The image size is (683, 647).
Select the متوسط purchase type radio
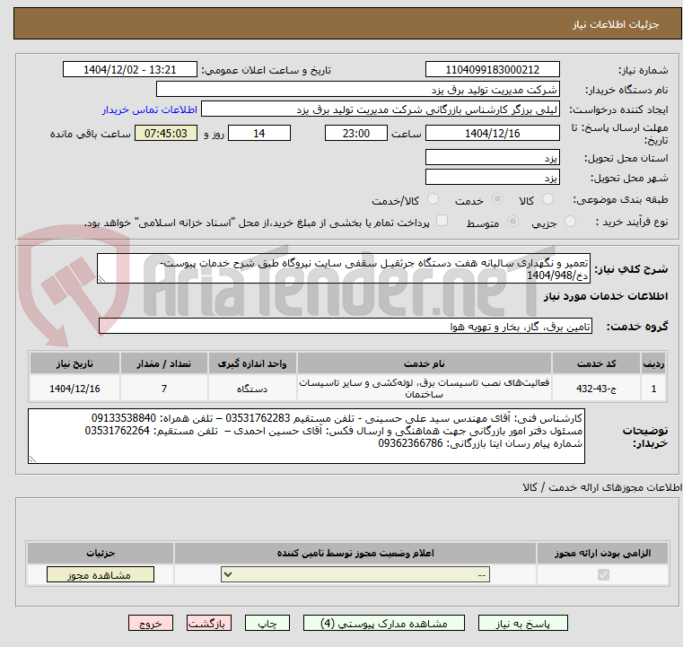coord(513,222)
